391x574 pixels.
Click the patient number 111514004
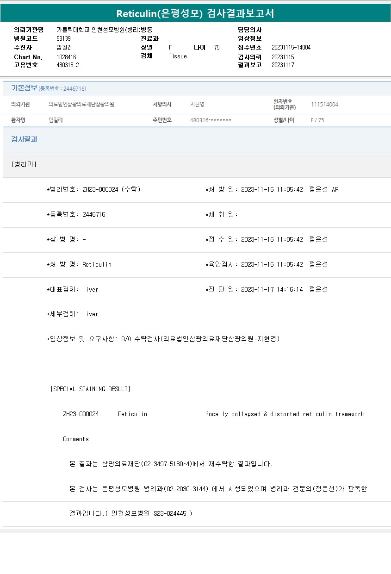(324, 105)
